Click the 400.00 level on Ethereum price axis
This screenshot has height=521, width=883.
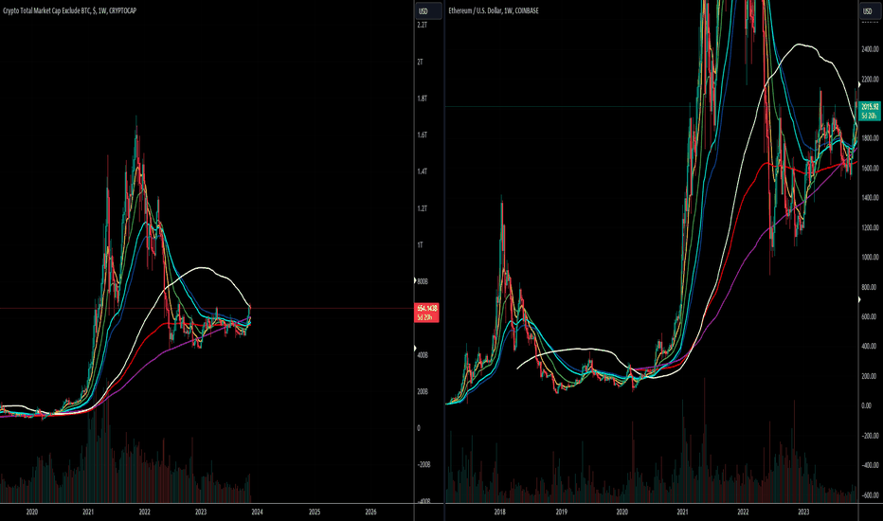(869, 347)
